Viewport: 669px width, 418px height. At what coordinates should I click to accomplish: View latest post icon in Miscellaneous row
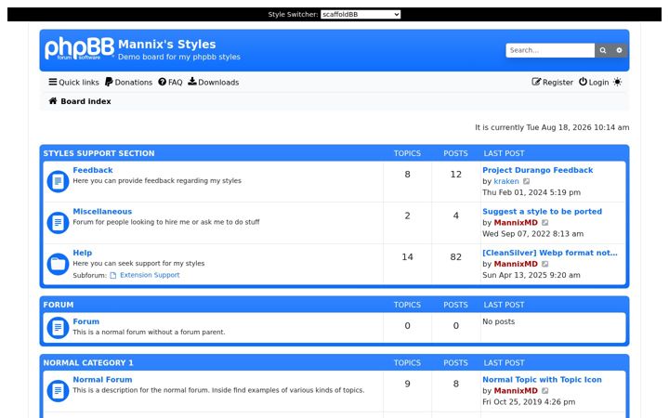click(545, 223)
